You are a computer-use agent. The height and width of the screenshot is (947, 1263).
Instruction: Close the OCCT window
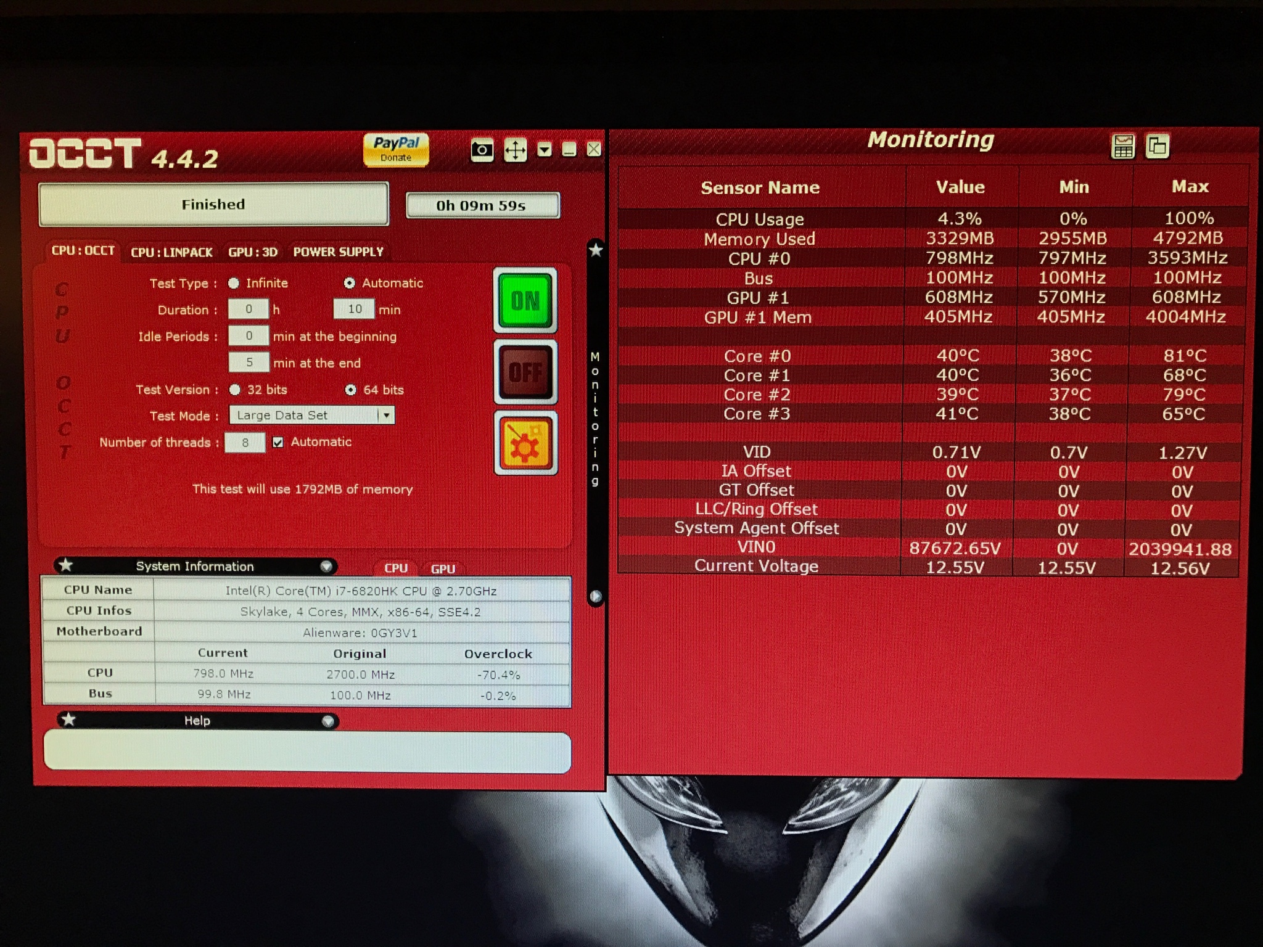tap(593, 149)
